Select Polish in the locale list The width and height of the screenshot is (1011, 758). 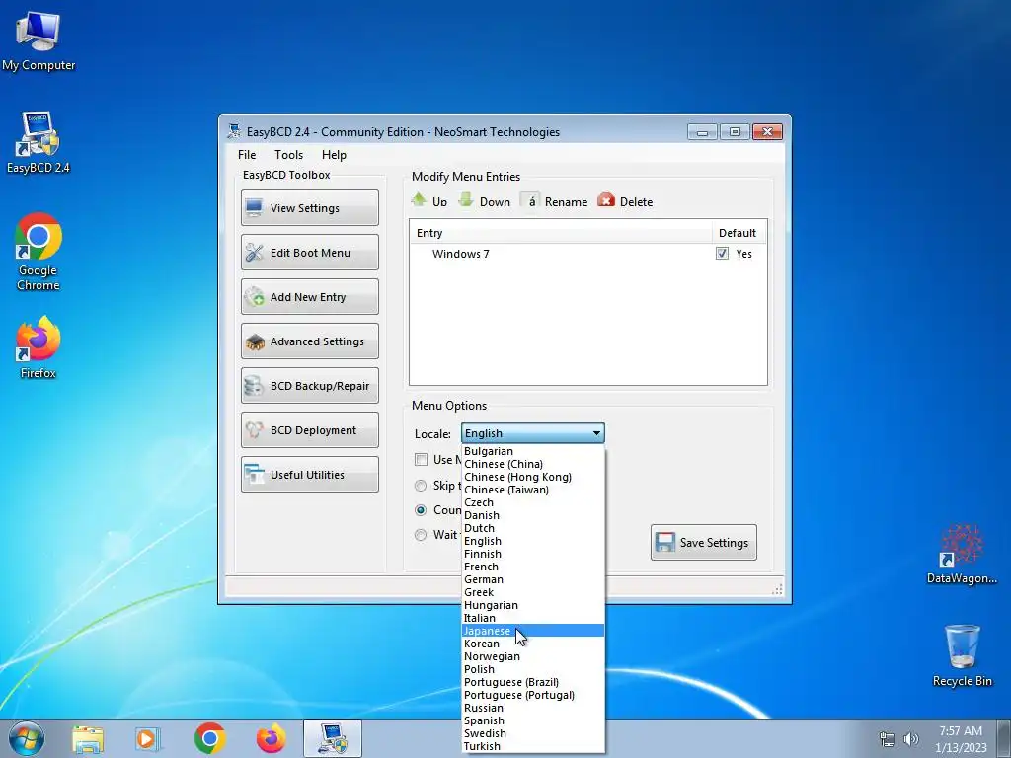tap(533, 670)
